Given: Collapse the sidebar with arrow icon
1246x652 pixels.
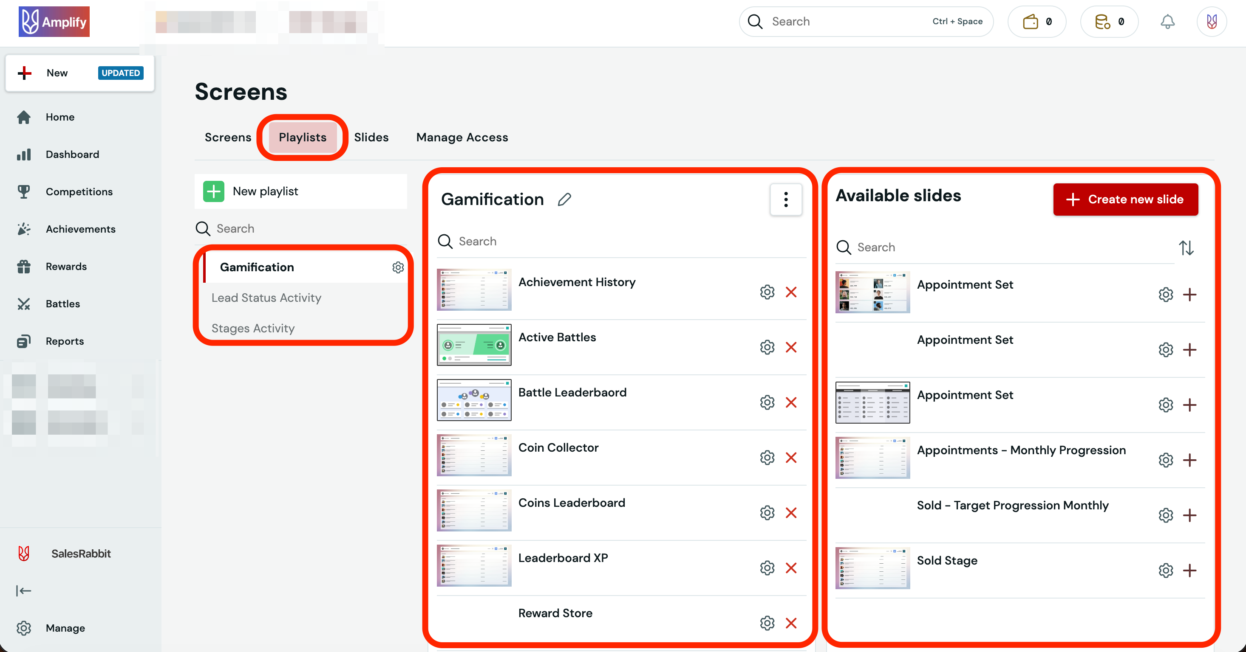Looking at the screenshot, I should (x=23, y=591).
